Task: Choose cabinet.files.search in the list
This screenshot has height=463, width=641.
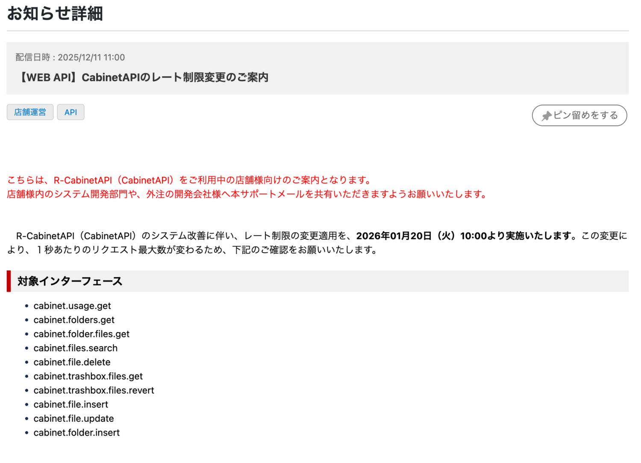Action: click(75, 348)
